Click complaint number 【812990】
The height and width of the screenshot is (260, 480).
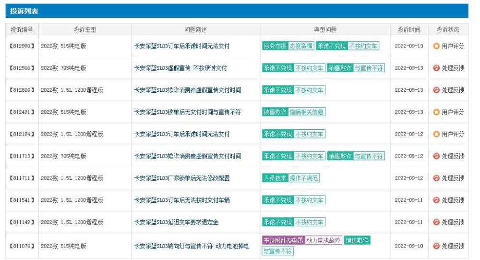click(x=22, y=46)
